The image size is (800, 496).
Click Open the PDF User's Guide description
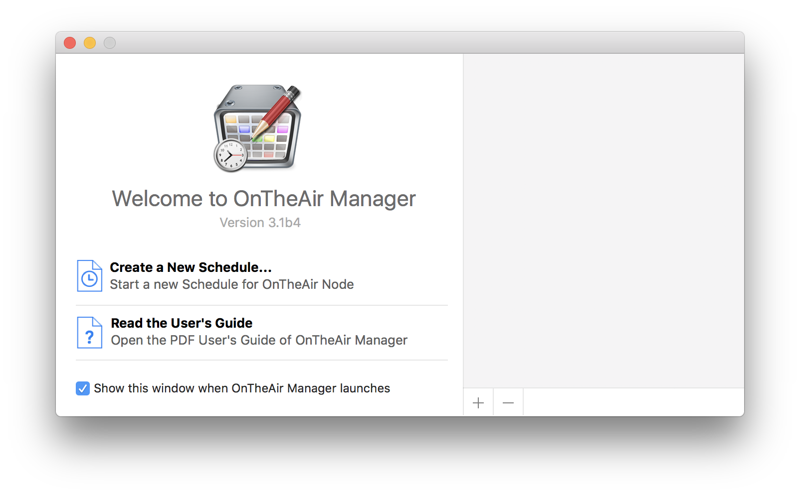(x=259, y=340)
